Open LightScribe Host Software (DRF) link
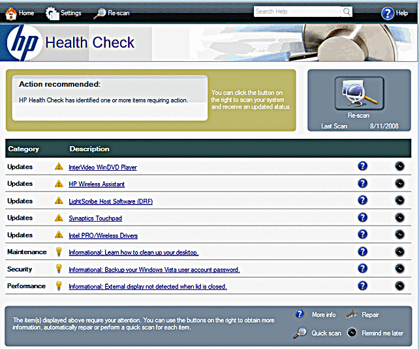 [111, 201]
